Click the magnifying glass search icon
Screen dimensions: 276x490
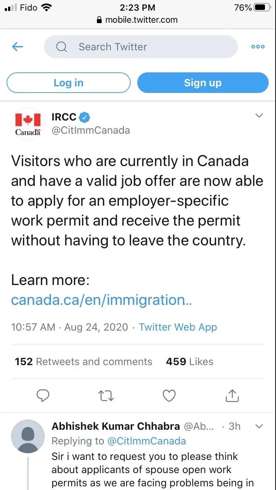pyautogui.click(x=62, y=47)
